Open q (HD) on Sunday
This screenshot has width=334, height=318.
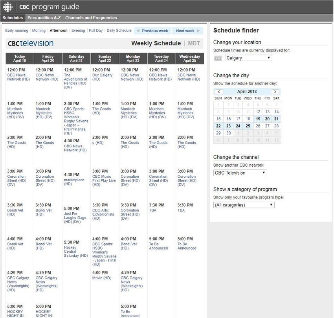(98, 143)
